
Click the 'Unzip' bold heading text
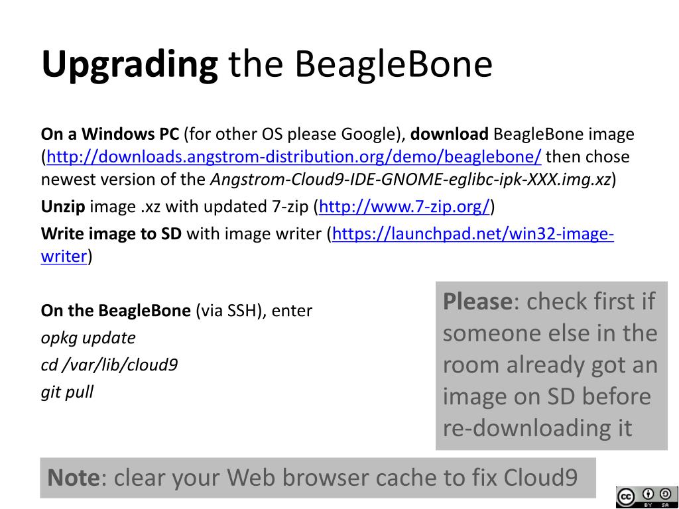tap(63, 207)
